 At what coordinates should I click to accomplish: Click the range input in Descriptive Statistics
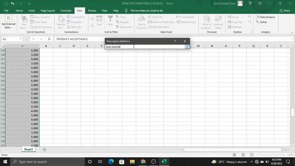[x=145, y=47]
